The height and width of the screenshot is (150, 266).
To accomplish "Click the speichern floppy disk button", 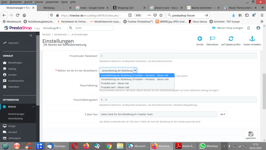I will click(251, 135).
